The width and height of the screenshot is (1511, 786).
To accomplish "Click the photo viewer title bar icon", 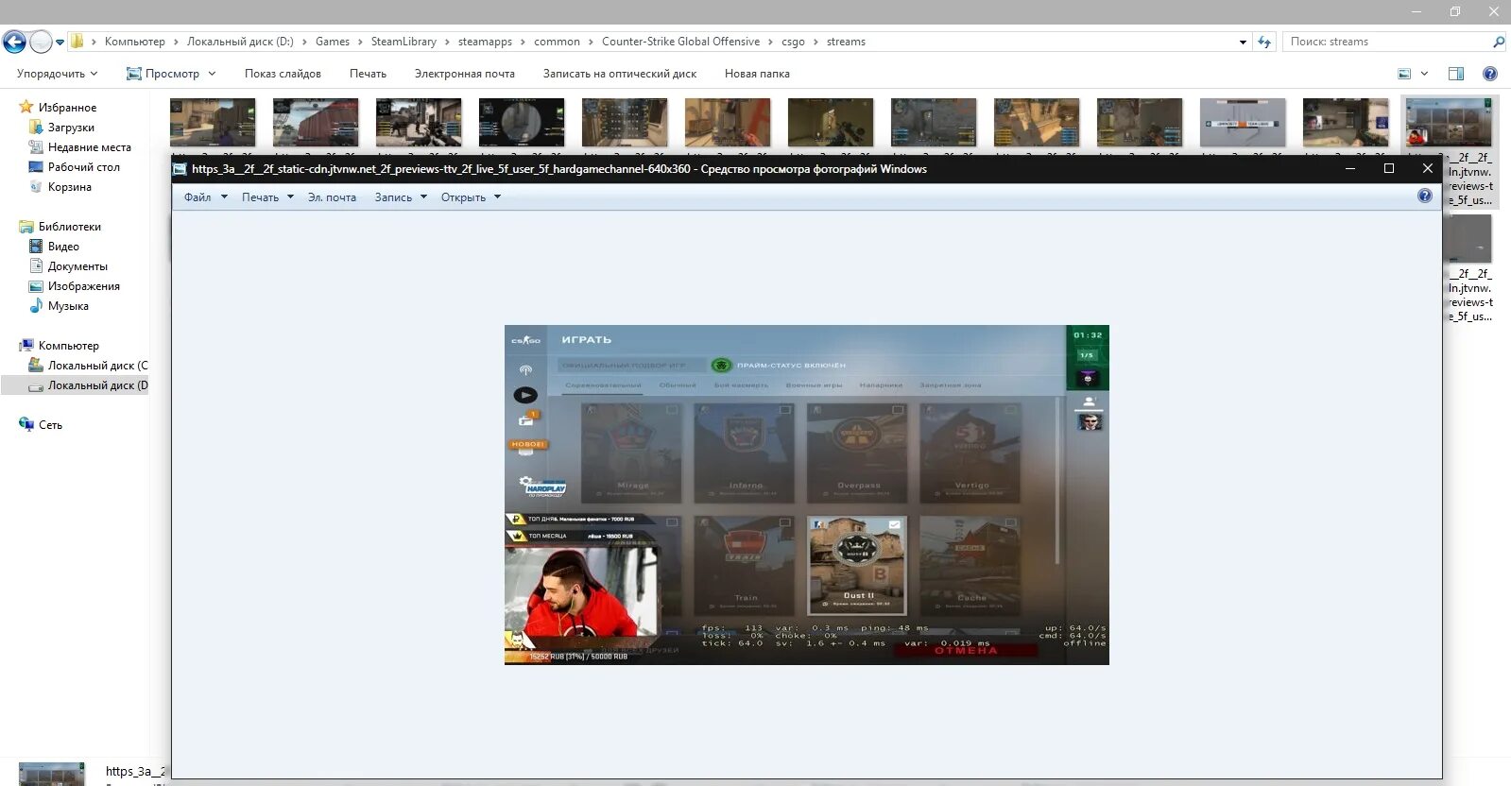I will [180, 169].
